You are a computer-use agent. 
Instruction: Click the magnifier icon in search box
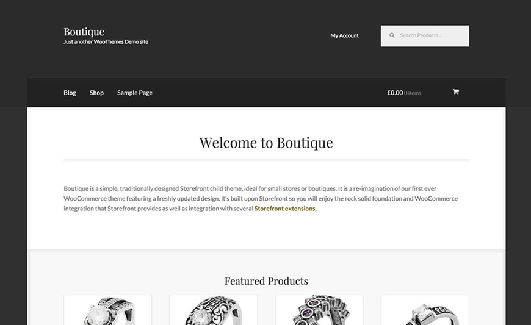(392, 35)
